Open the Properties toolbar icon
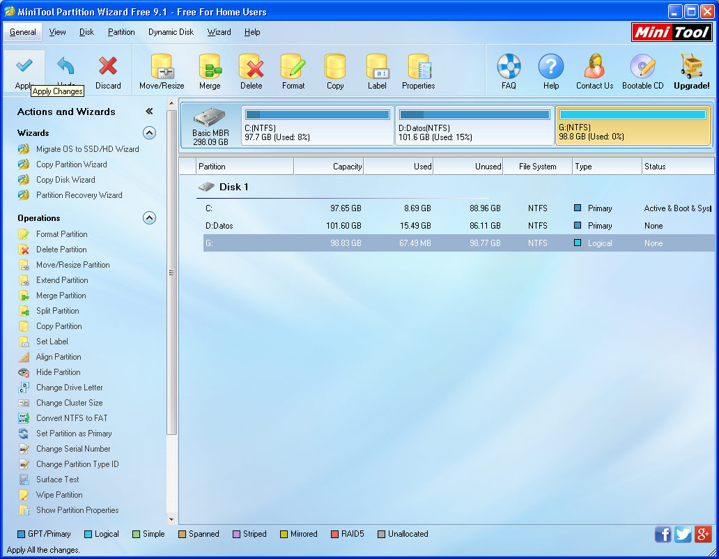 (x=417, y=70)
